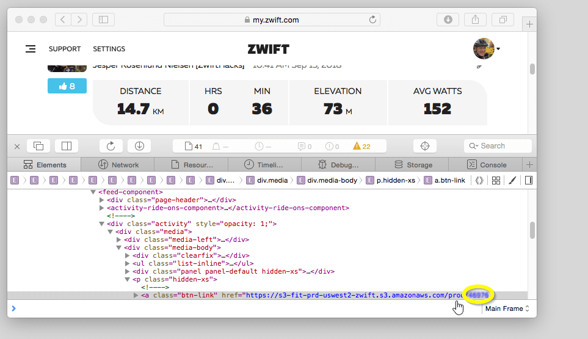The width and height of the screenshot is (588, 339).
Task: Select a.btn-link breadcrumb
Action: coord(445,180)
